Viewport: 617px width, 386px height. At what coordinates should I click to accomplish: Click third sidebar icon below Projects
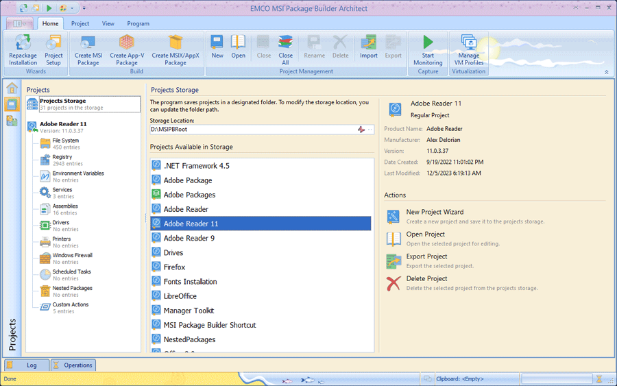(12, 121)
